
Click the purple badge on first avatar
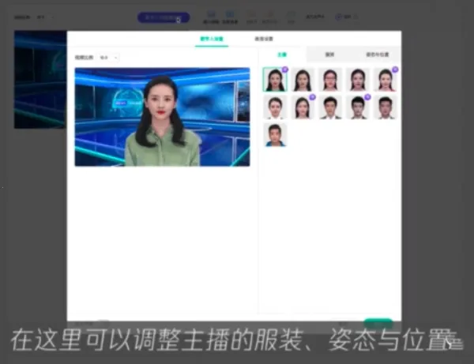(284, 69)
